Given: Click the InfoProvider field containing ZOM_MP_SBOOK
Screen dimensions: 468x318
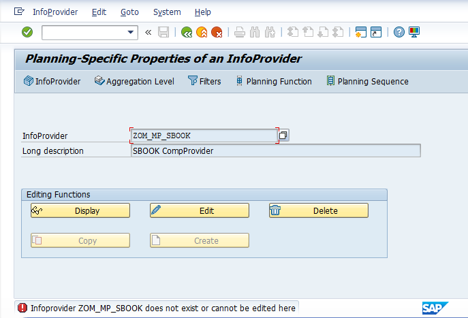Looking at the screenshot, I should [204, 136].
